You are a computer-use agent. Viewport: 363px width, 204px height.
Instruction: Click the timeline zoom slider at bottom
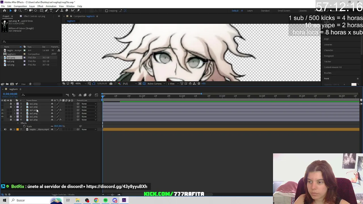112,195
